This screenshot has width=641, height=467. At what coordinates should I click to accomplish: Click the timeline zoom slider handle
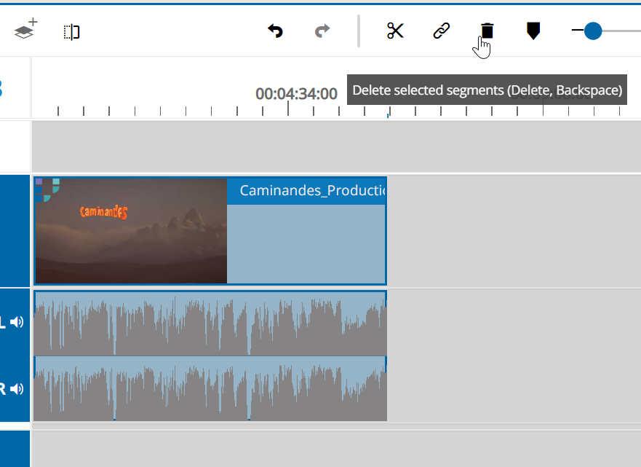point(594,31)
